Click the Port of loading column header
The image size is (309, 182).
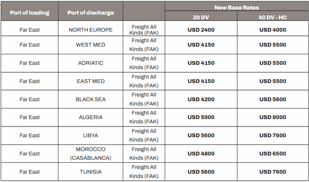30,12
